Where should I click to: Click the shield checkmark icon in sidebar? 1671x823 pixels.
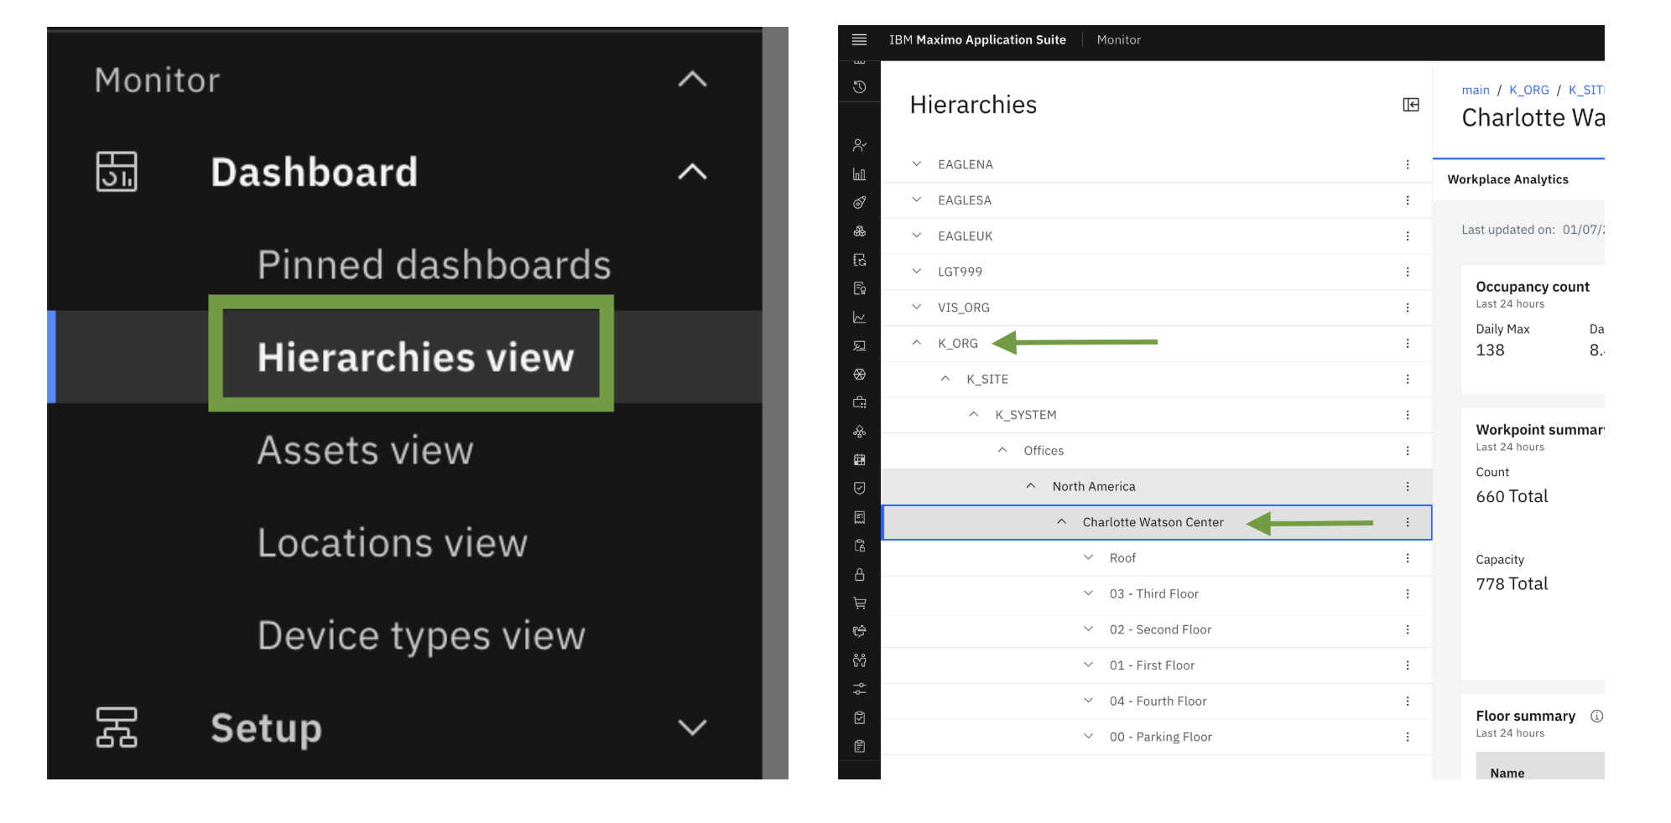859,489
